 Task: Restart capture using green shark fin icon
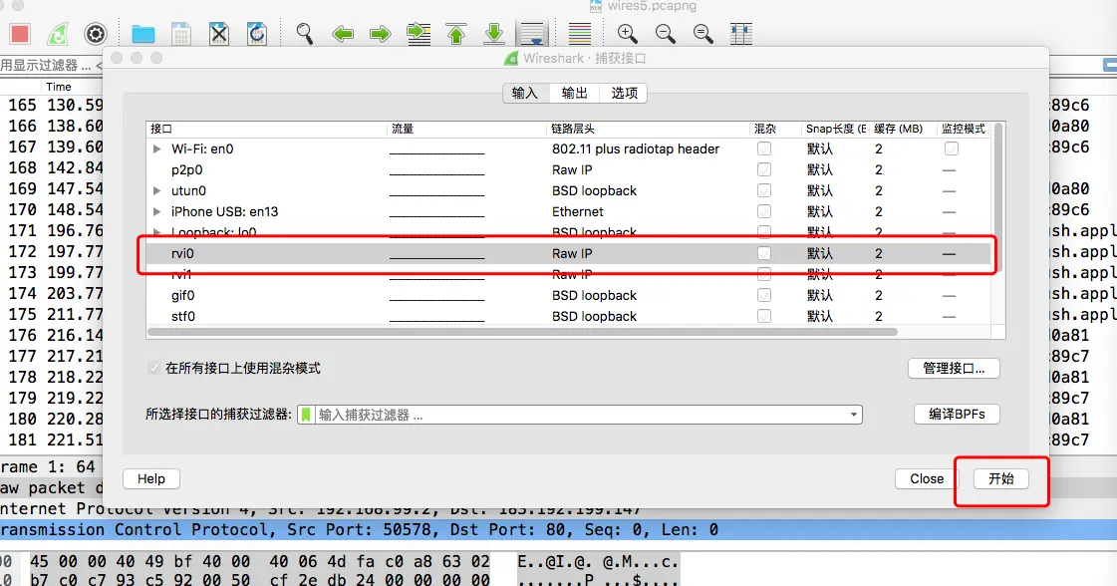pyautogui.click(x=58, y=34)
